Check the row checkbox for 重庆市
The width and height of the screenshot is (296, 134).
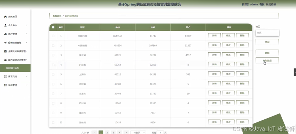[x=53, y=113]
